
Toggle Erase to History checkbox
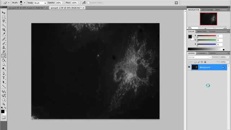(88, 3)
